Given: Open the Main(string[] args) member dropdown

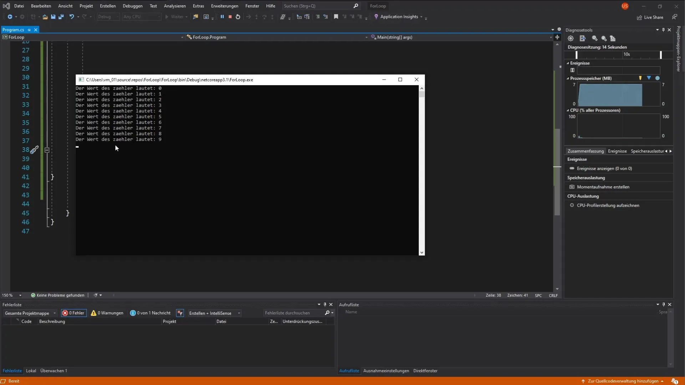Looking at the screenshot, I should pos(461,37).
